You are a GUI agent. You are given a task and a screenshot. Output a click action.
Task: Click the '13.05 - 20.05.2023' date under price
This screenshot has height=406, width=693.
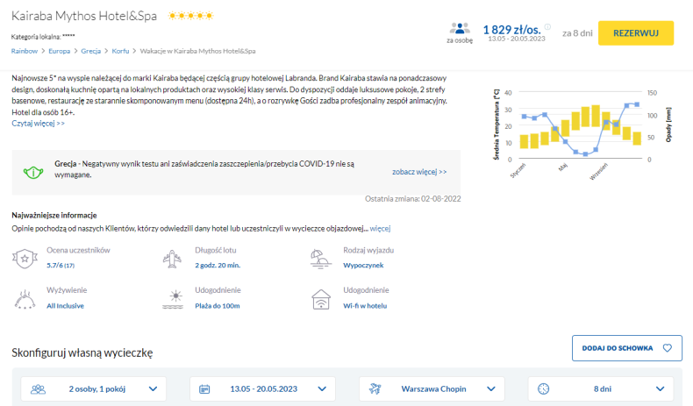(516, 39)
